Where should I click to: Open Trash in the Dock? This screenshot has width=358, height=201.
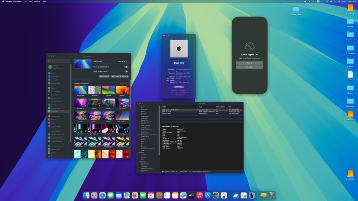click(x=271, y=195)
